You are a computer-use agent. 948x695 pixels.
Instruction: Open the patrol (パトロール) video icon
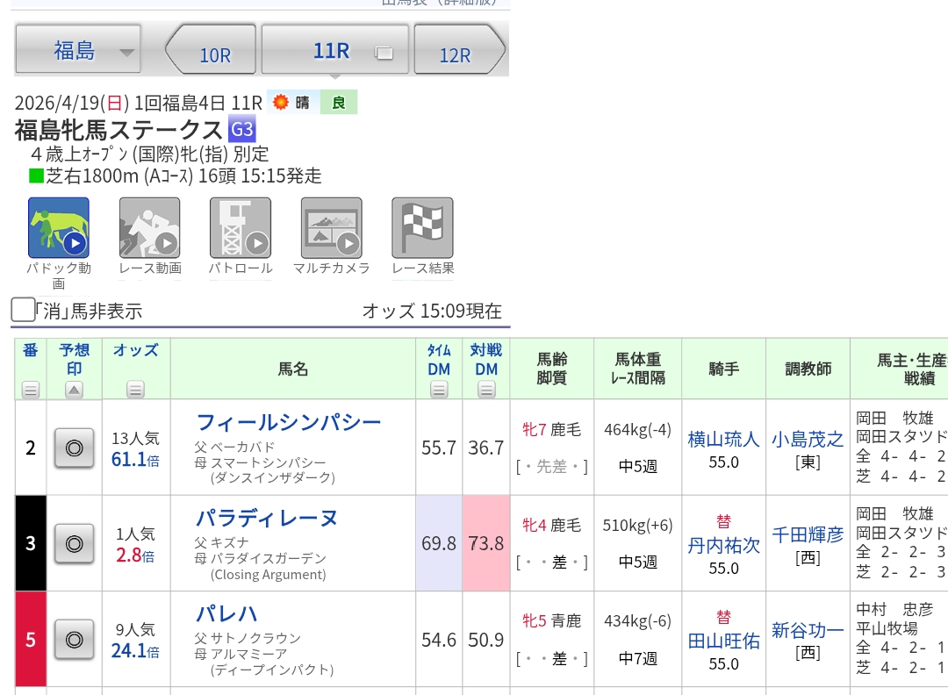[241, 228]
